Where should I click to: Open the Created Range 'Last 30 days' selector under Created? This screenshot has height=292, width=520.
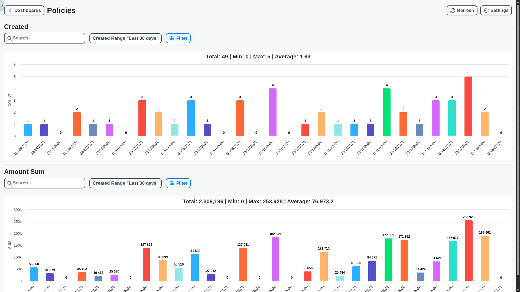click(x=125, y=38)
